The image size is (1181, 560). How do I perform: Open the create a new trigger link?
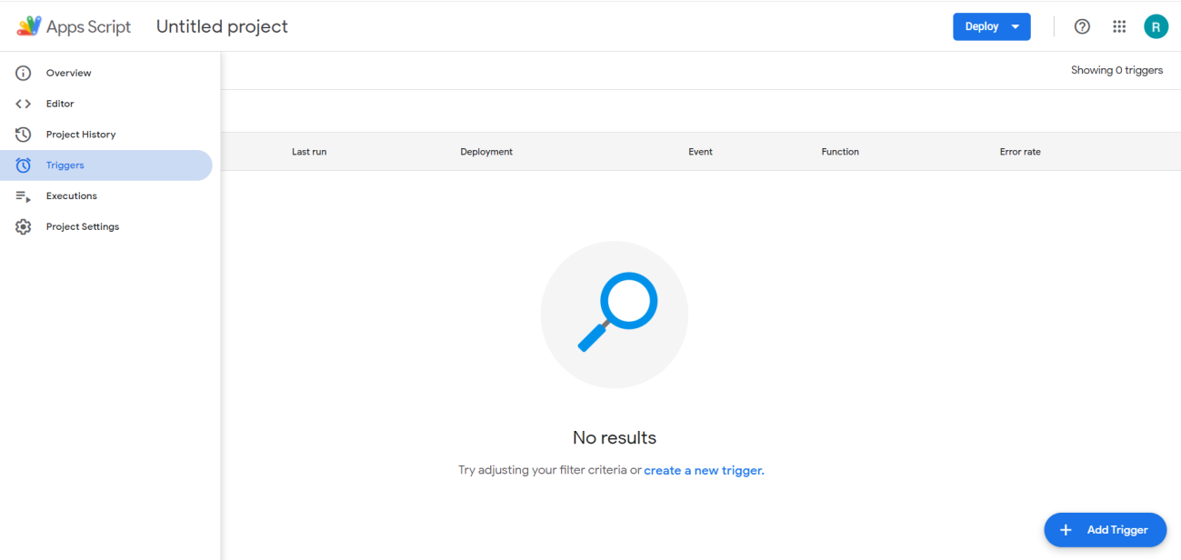[702, 470]
